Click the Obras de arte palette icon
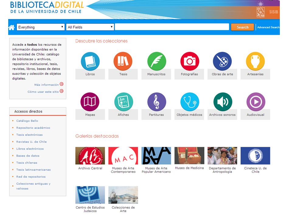 click(x=222, y=61)
